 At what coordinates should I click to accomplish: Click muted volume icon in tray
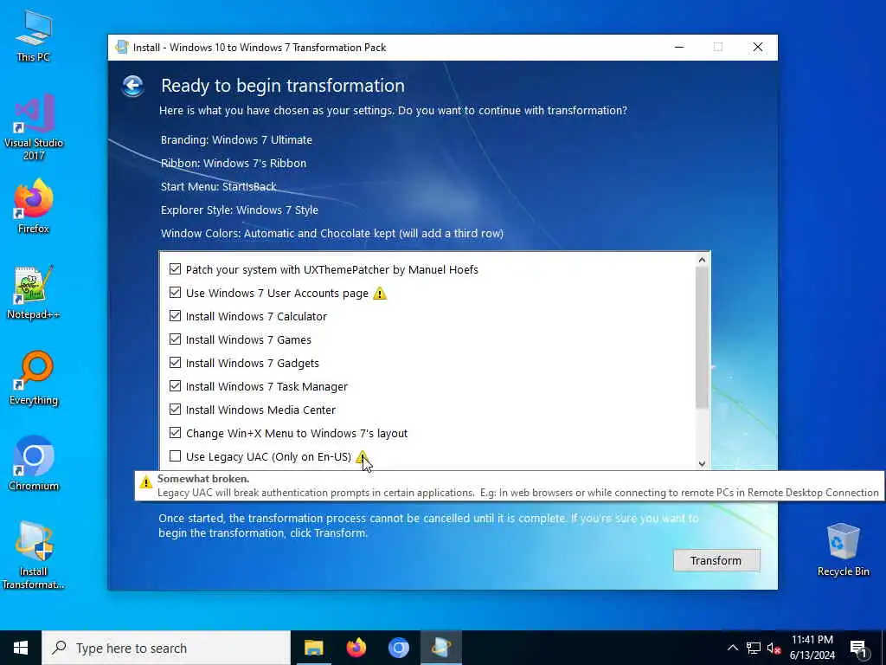pos(774,648)
